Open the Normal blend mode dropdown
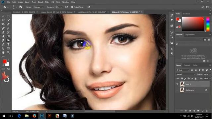212x119 pixels. [185, 74]
